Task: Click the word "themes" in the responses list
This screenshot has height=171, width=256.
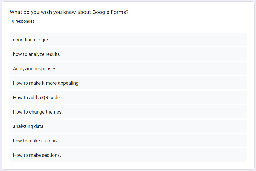Action: click(x=54, y=112)
